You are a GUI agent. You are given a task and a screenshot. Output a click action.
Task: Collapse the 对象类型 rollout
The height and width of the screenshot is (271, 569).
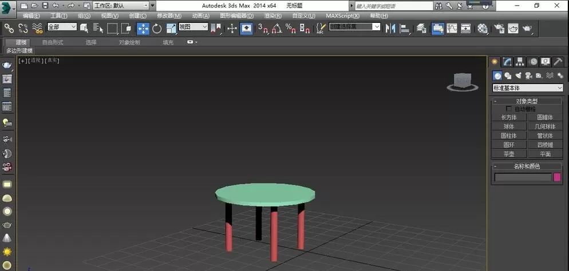(527, 101)
